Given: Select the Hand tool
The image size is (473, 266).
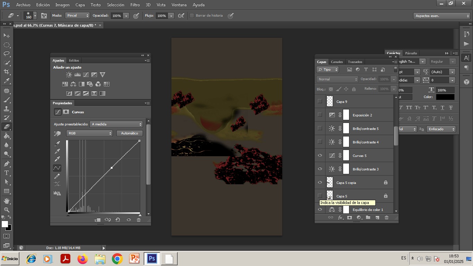Looking at the screenshot, I should tap(7, 201).
